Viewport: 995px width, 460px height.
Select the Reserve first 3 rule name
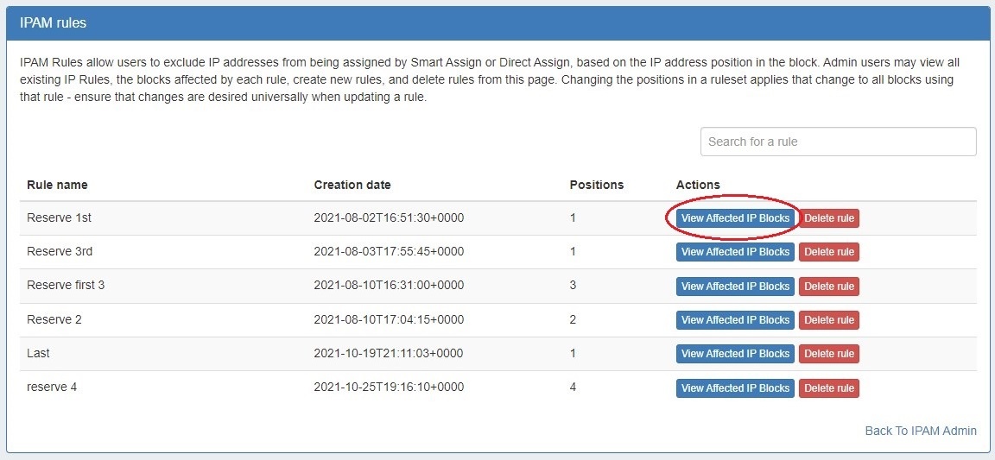66,285
